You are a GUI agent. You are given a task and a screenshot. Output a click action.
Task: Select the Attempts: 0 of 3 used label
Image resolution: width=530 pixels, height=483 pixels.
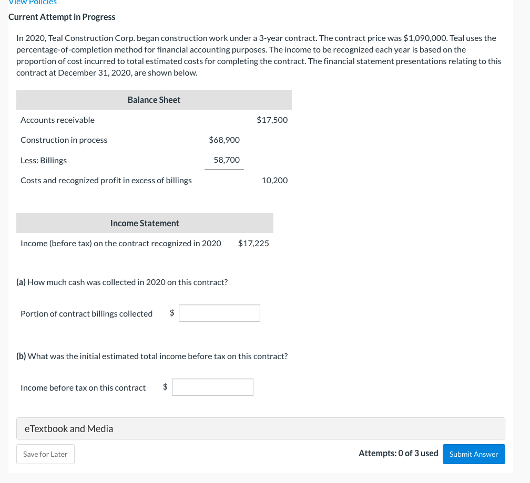click(399, 453)
